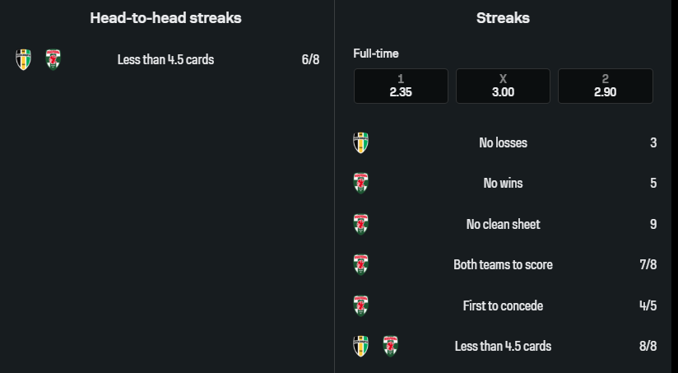Viewport: 678px width, 373px height.
Task: Click the crest beside Both teams to score
Action: tap(360, 264)
